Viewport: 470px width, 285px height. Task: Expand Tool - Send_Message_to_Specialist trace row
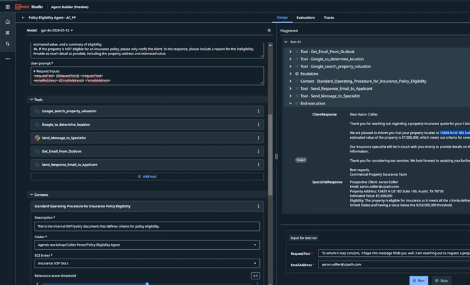[290, 96]
